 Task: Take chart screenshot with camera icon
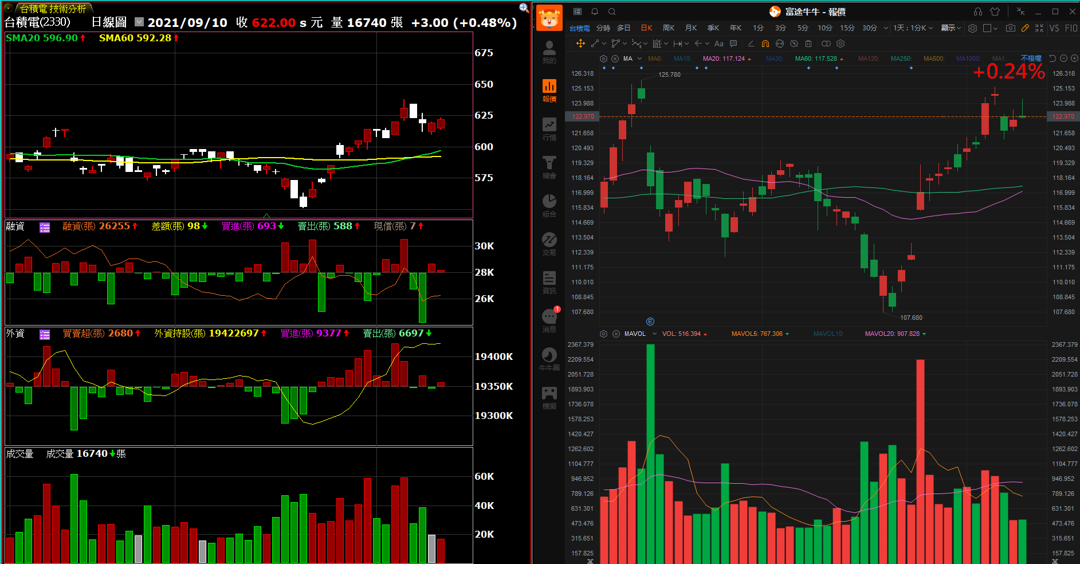1011,28
